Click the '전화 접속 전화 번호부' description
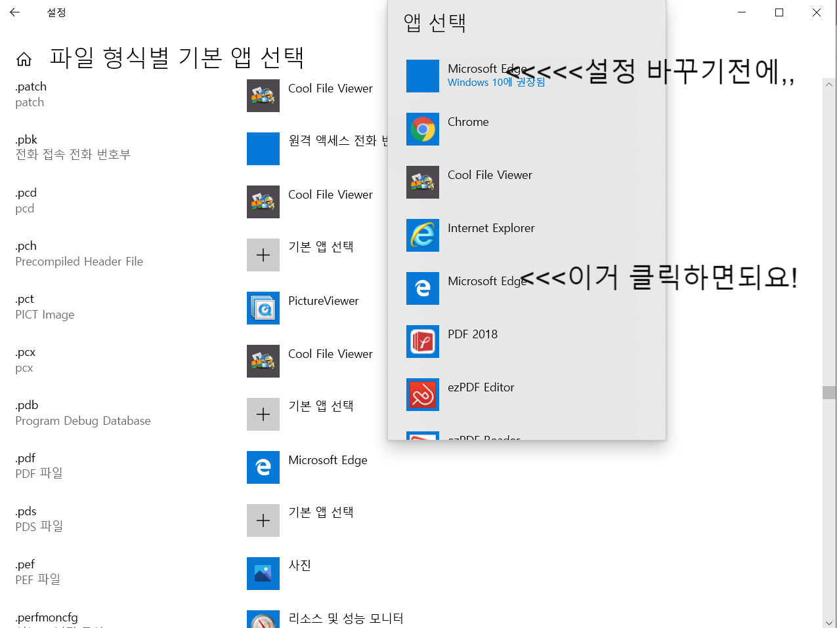The height and width of the screenshot is (628, 837). tap(73, 155)
